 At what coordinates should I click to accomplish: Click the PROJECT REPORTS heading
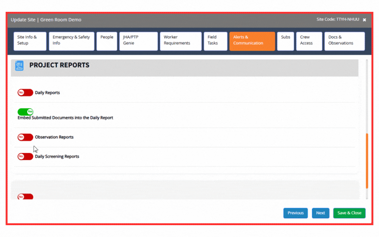point(59,65)
